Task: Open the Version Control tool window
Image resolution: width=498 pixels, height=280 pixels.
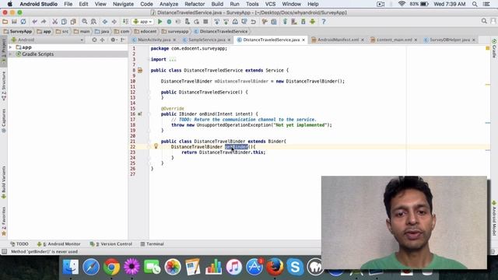Action: [110, 243]
